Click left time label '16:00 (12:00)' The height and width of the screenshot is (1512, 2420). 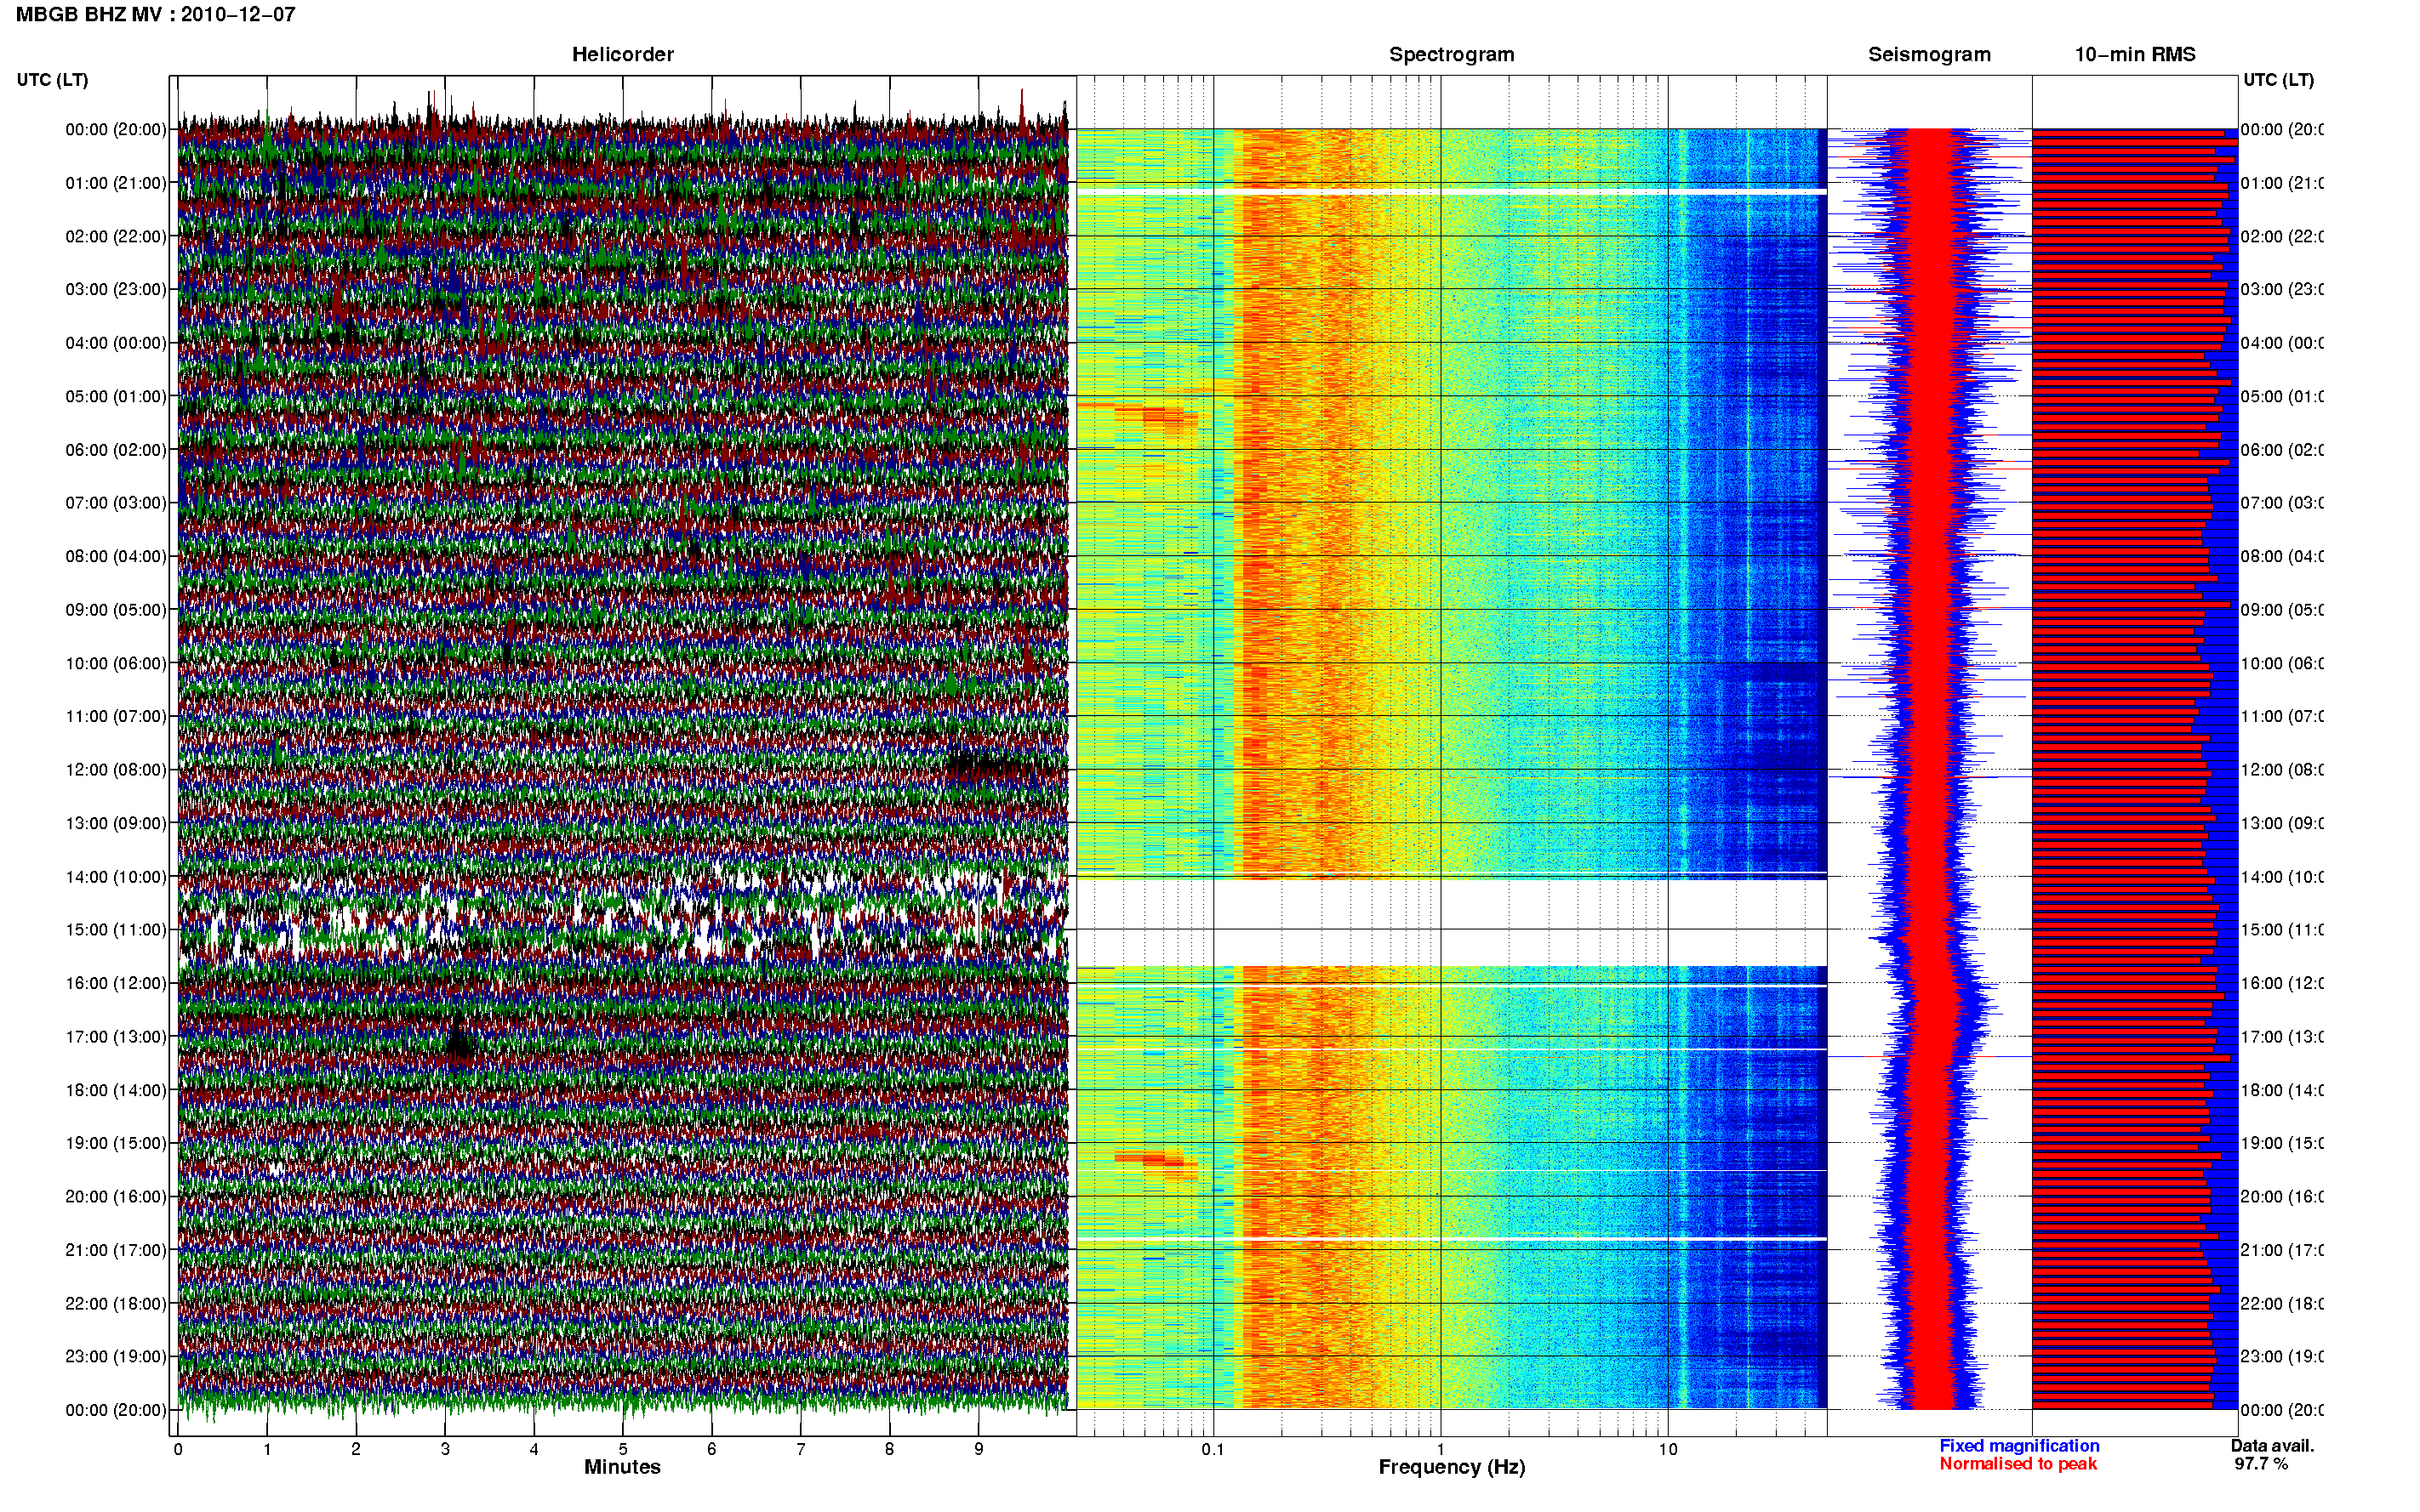(116, 983)
